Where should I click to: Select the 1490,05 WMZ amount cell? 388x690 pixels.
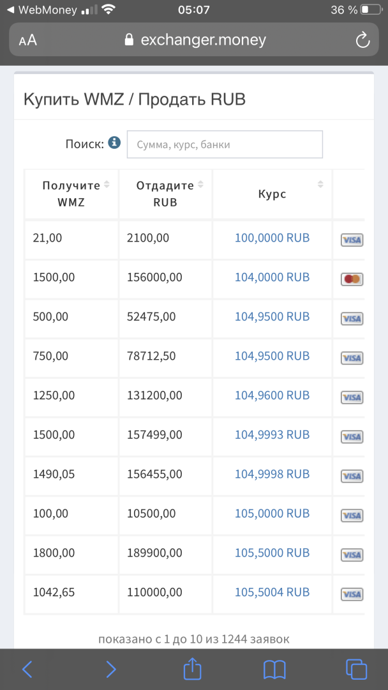click(x=71, y=476)
